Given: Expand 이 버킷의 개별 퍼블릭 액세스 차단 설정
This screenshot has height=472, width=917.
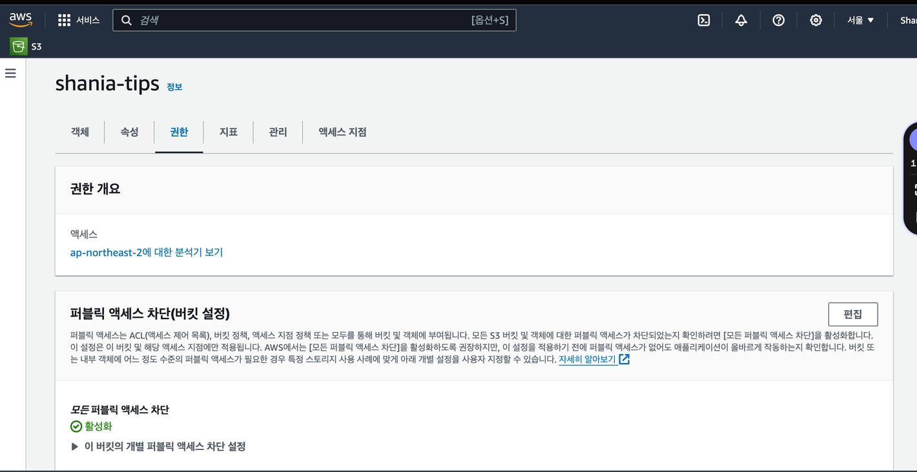Looking at the screenshot, I should pyautogui.click(x=158, y=446).
